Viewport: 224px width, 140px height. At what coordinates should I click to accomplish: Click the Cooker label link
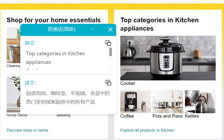(x=128, y=83)
